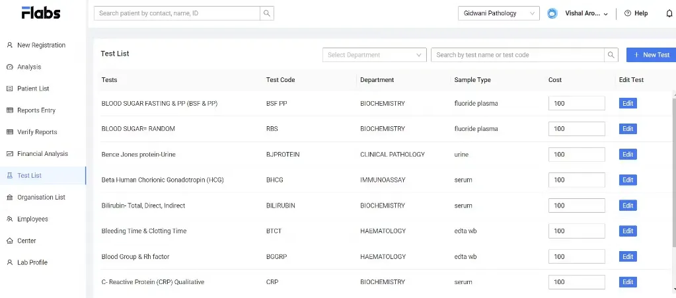Click the Patient List sidebar icon
The height and width of the screenshot is (298, 676).
pyautogui.click(x=9, y=89)
